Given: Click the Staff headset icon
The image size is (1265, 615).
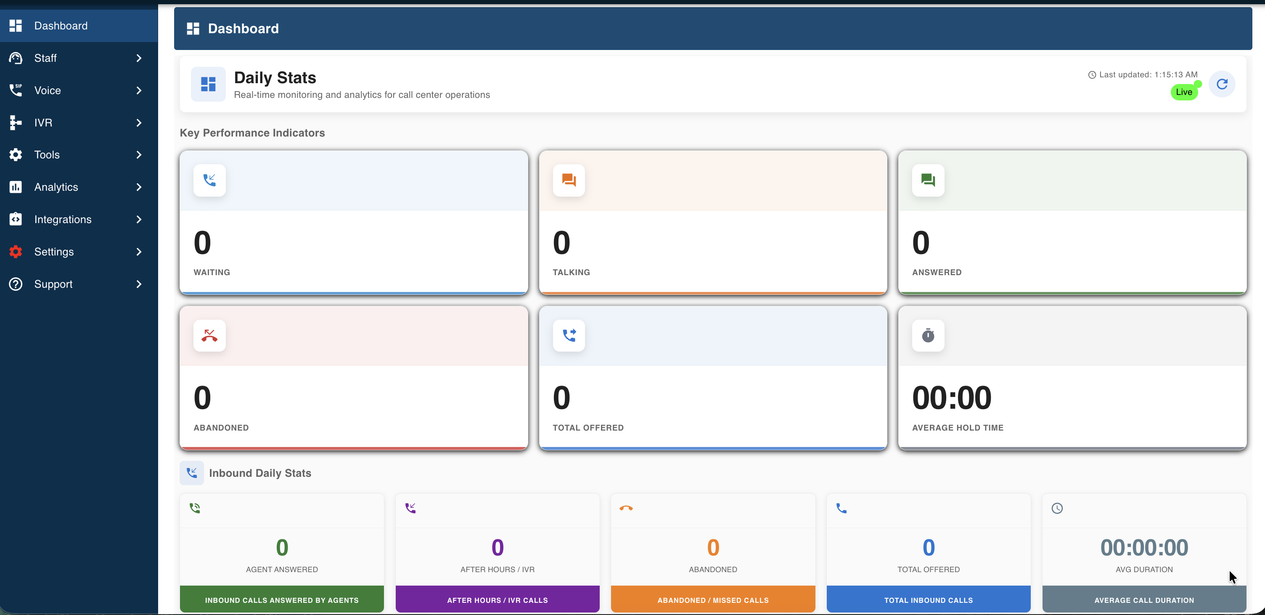Looking at the screenshot, I should [x=16, y=58].
